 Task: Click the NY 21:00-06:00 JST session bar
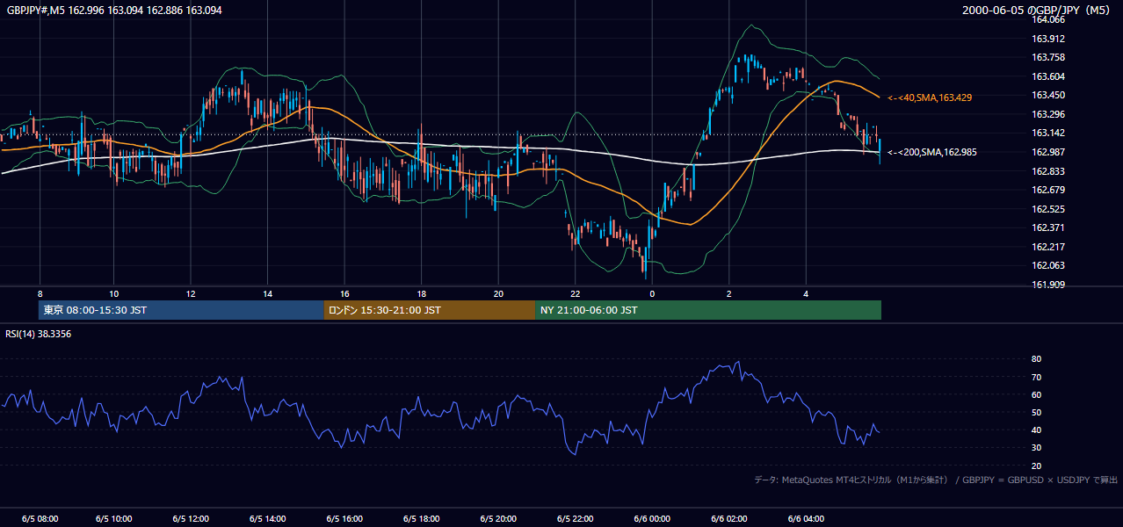(708, 310)
